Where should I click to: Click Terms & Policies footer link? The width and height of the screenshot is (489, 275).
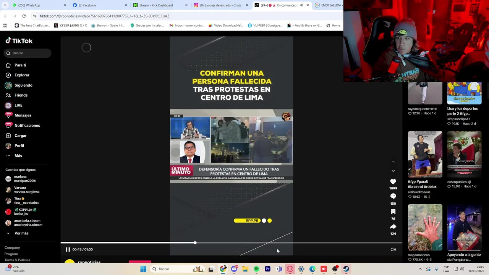(x=17, y=260)
